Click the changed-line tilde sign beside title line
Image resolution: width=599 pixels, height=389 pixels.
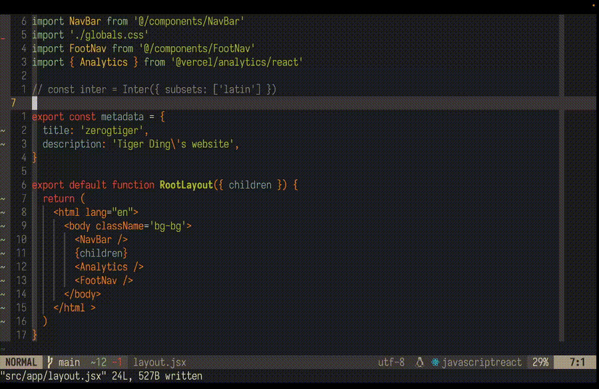3,131
